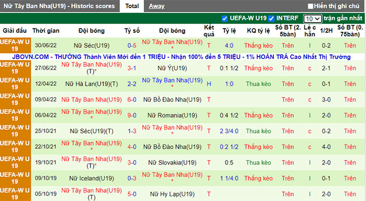
Task: Uncheck the UEFA-W U19 filter checkbox
Action: [224, 18]
